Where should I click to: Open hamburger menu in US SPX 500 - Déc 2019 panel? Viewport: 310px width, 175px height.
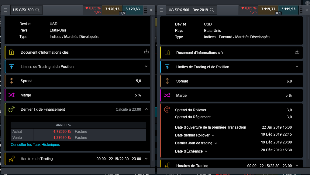(x=161, y=10)
